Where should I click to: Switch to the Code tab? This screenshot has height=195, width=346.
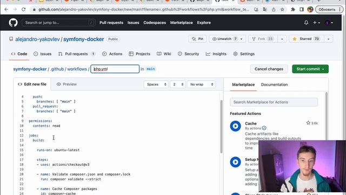pyautogui.click(x=19, y=54)
